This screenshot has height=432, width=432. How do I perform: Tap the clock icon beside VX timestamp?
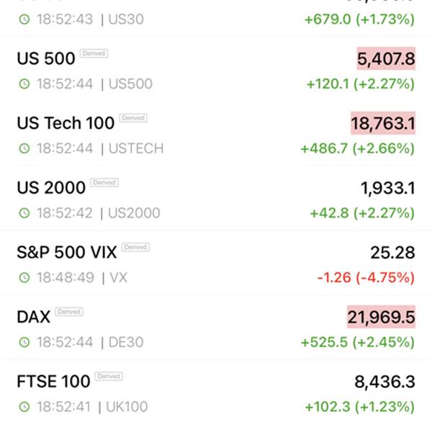(x=24, y=277)
